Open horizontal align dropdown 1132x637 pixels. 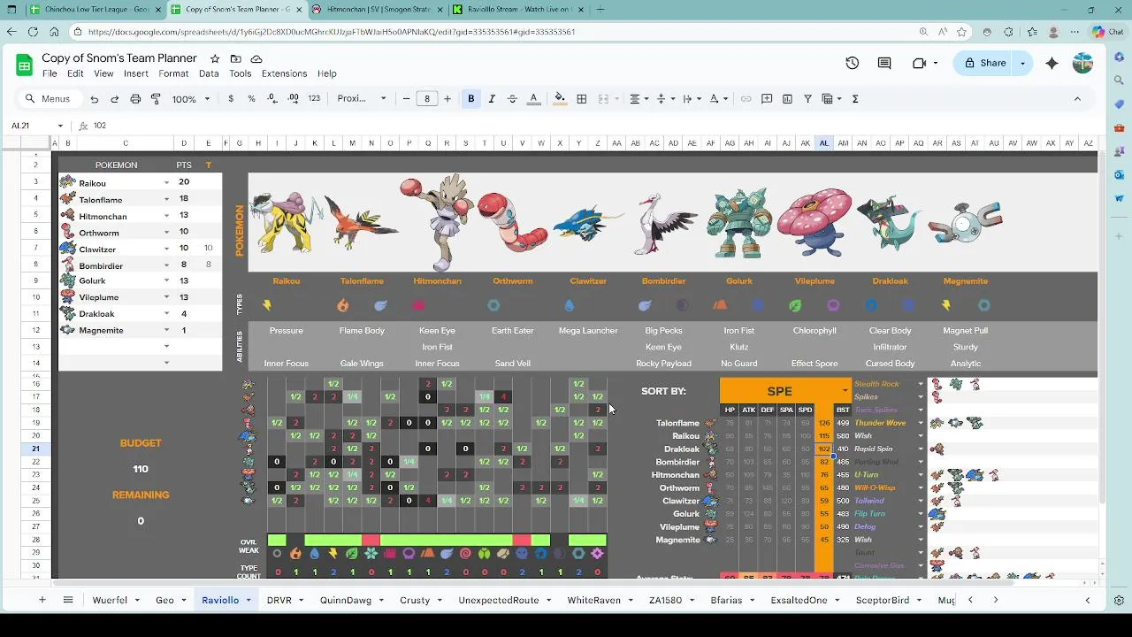[639, 99]
